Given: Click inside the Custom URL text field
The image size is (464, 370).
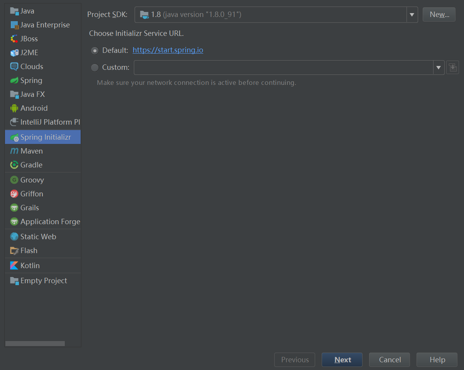Looking at the screenshot, I should 283,68.
